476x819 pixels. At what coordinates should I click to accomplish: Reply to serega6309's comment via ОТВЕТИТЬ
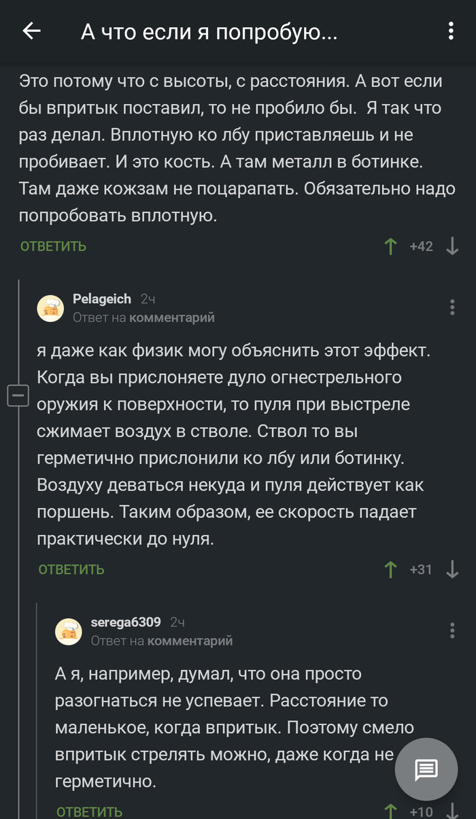[89, 812]
